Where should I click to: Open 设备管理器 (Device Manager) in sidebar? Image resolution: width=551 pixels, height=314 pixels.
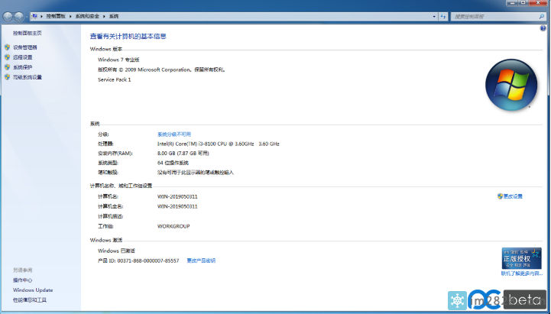24,47
